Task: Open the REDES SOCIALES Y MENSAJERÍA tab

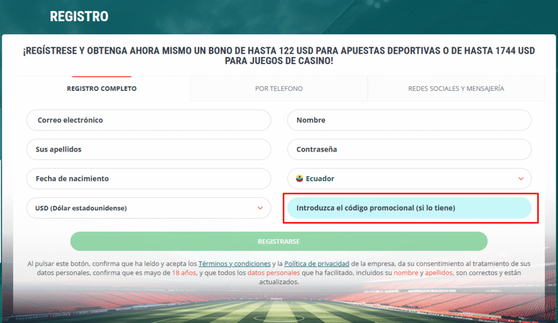Action: click(x=456, y=88)
